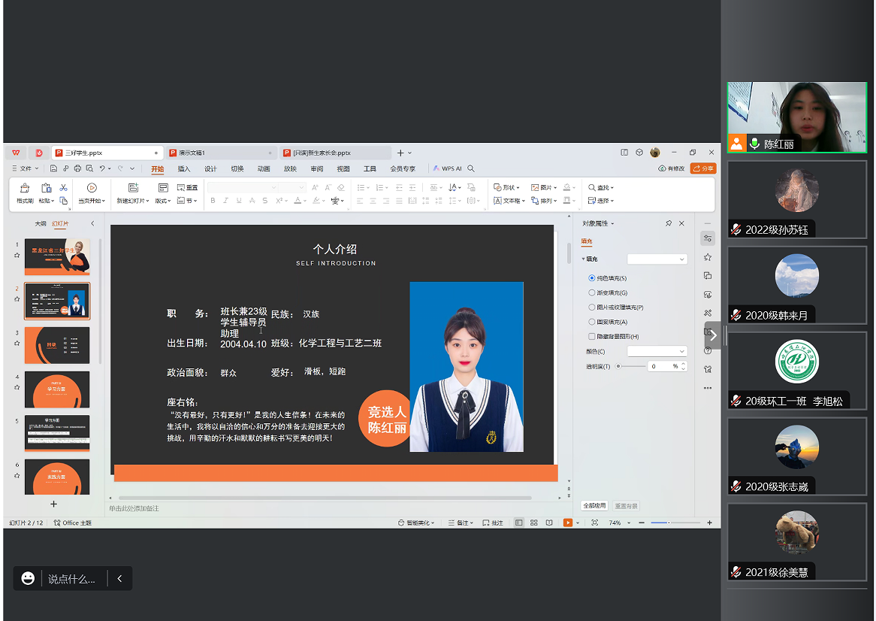
Task: Start slideshow from orange status bar button
Action: point(567,523)
